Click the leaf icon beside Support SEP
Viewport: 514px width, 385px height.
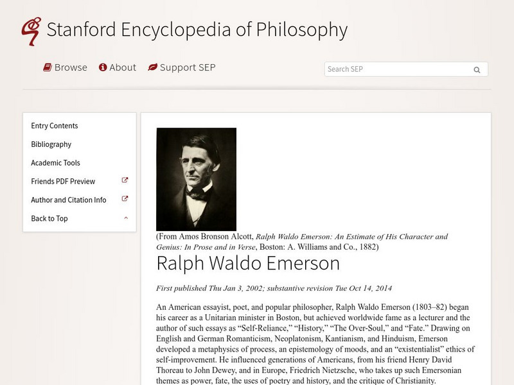point(152,67)
